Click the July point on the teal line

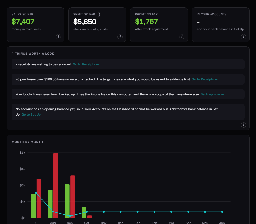[x=36, y=193]
